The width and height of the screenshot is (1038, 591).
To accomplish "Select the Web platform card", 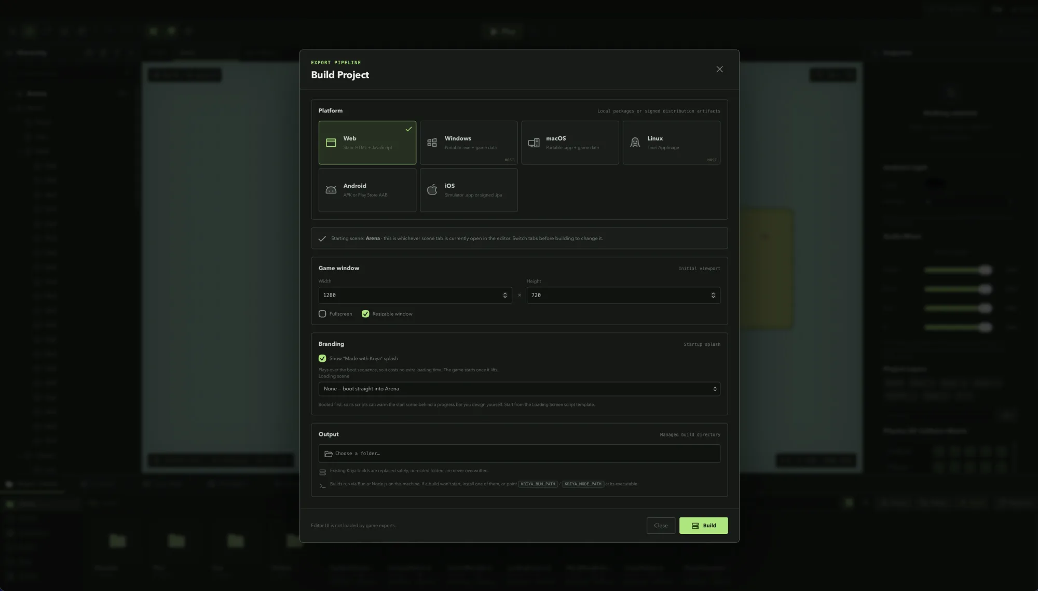I will 367,143.
